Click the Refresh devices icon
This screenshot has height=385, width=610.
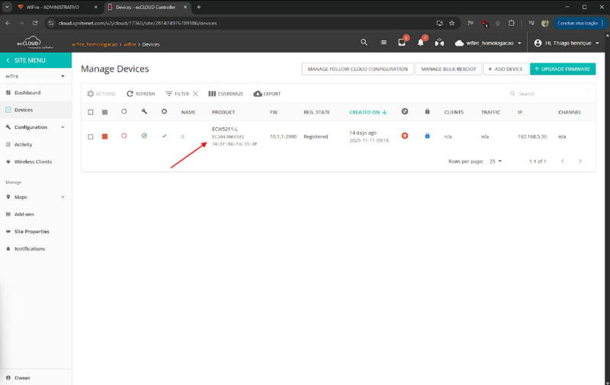coord(130,94)
